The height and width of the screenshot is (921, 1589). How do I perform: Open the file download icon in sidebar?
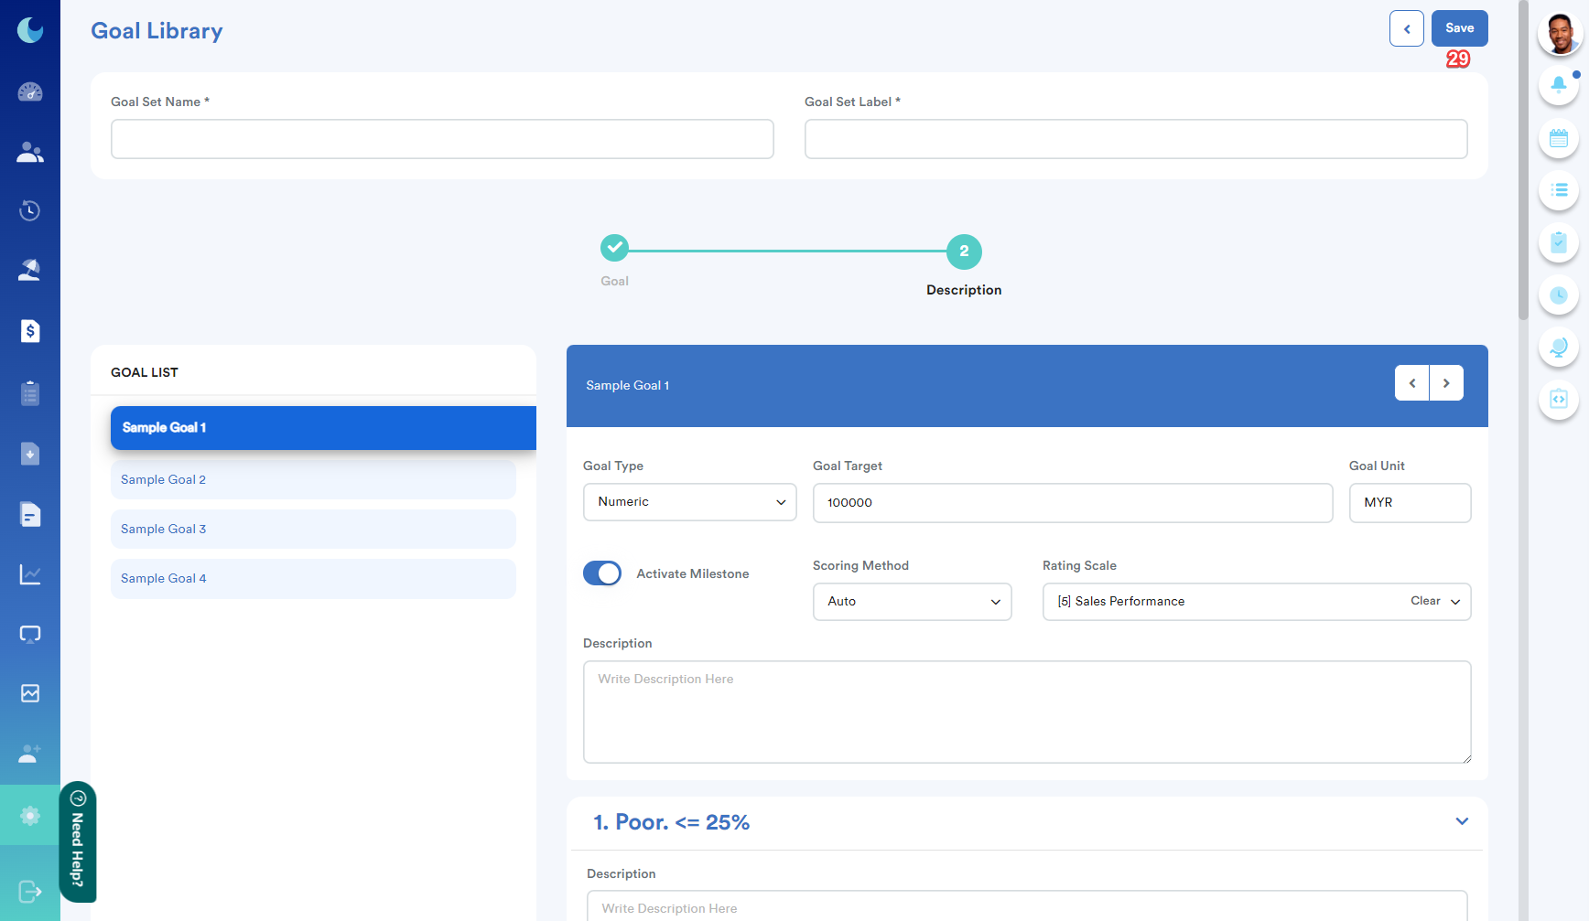(30, 454)
